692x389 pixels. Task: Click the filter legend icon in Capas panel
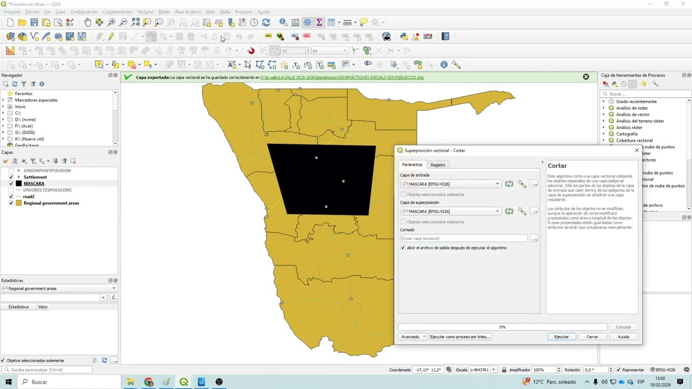(x=33, y=161)
